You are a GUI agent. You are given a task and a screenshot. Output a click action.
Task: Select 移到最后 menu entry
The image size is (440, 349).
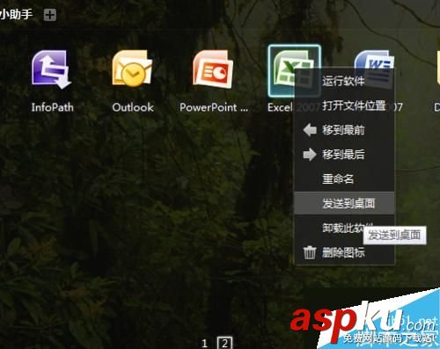(x=344, y=154)
